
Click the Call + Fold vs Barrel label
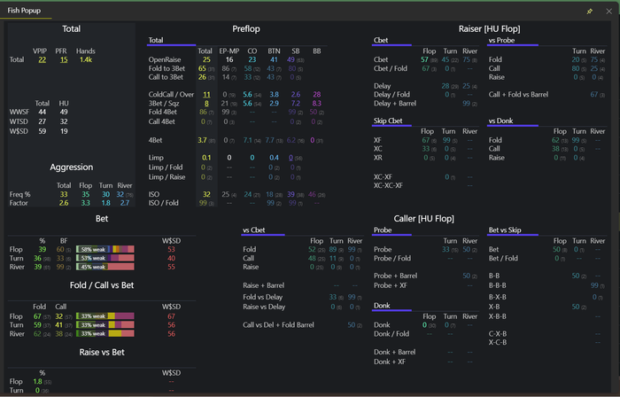pyautogui.click(x=518, y=95)
